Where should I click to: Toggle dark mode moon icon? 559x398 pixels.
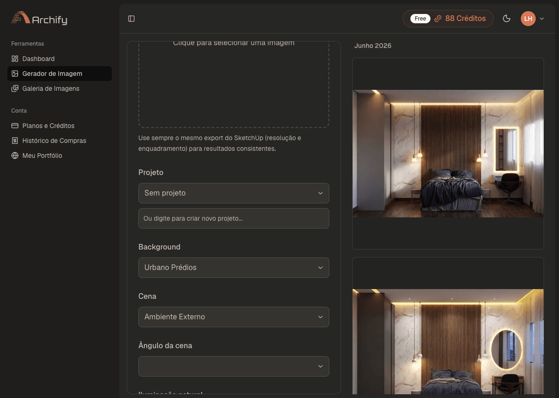click(507, 19)
